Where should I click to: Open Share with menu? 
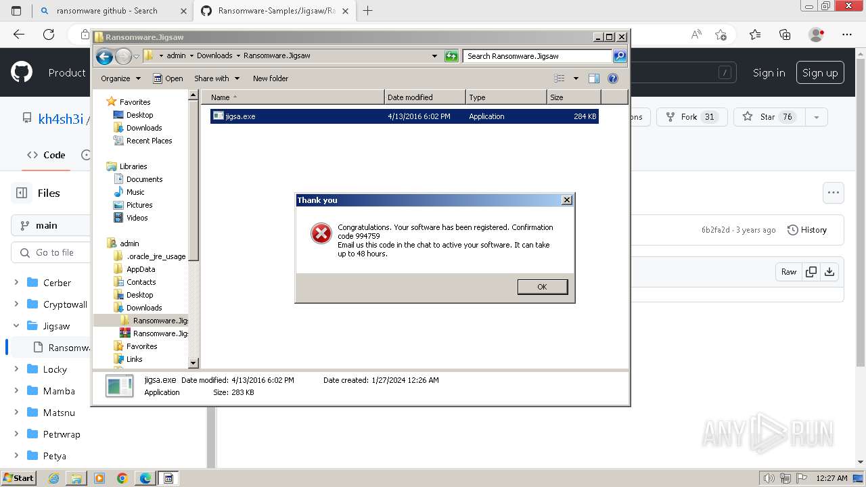(216, 78)
